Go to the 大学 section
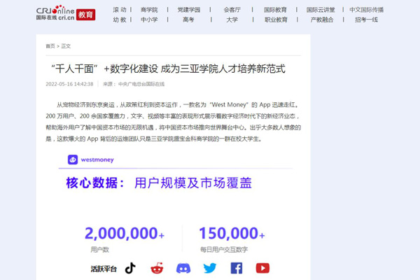 232,20
